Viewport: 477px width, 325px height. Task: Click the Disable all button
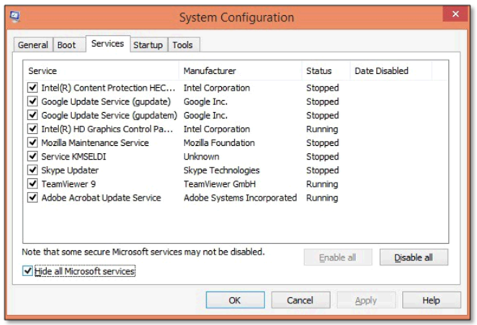pyautogui.click(x=414, y=257)
